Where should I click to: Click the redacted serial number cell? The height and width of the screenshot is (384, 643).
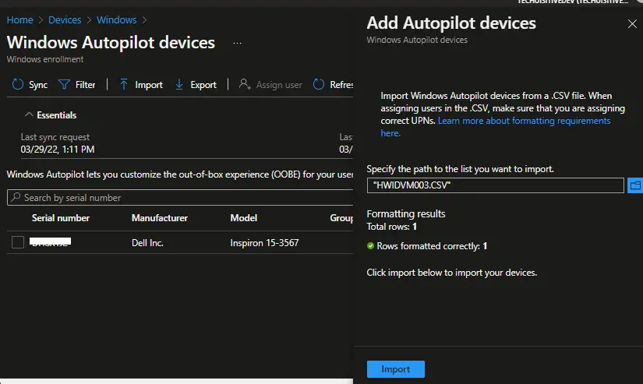tap(51, 242)
